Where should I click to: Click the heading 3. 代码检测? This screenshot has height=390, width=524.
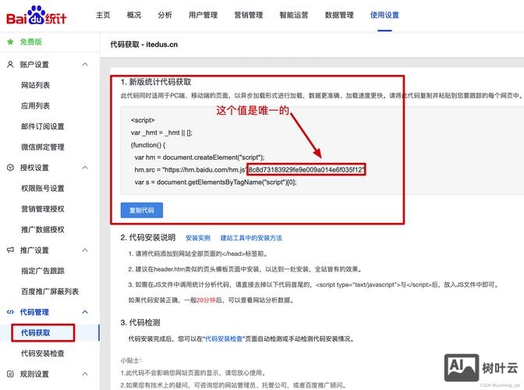tap(140, 323)
